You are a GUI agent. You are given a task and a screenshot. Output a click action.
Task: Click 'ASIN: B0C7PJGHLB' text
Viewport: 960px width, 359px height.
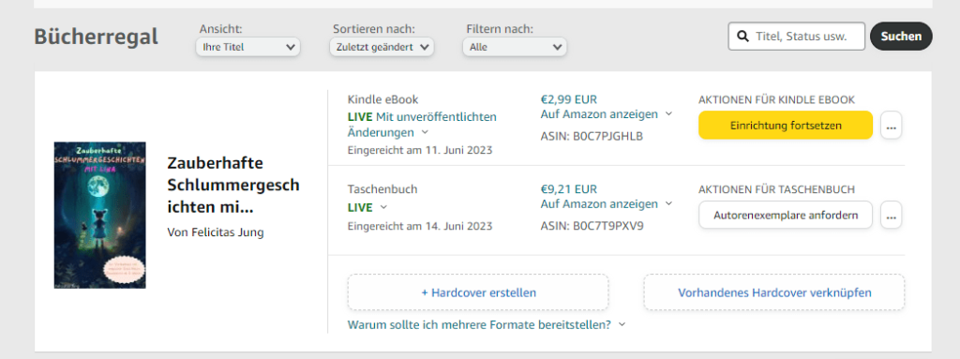pos(592,136)
